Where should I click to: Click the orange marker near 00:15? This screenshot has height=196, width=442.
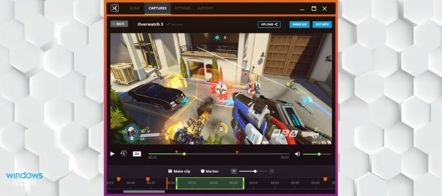pos(118,179)
